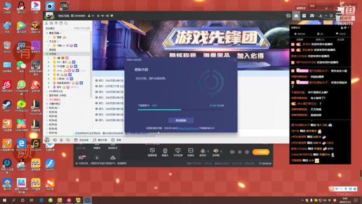Toggle free speech mode in YY bottom bar
This screenshot has height=204, width=362.
point(81,140)
